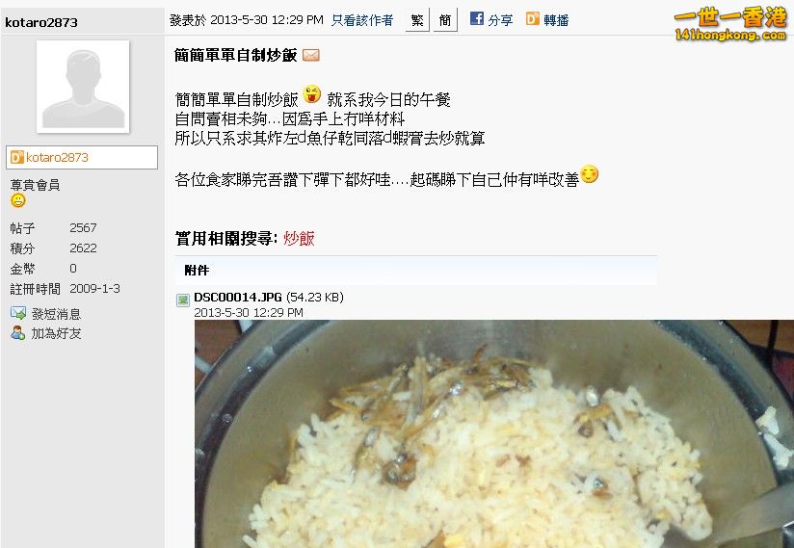Switch to simplified Chinese with 簡 button
This screenshot has width=794, height=548.
click(445, 19)
